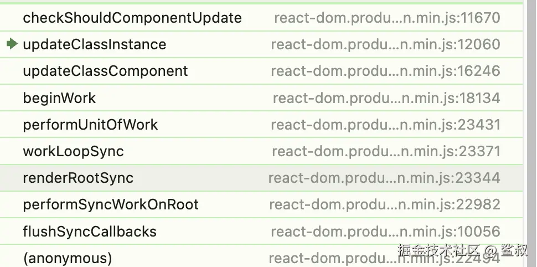Select the renderRootSync stack frame

[x=78, y=178]
